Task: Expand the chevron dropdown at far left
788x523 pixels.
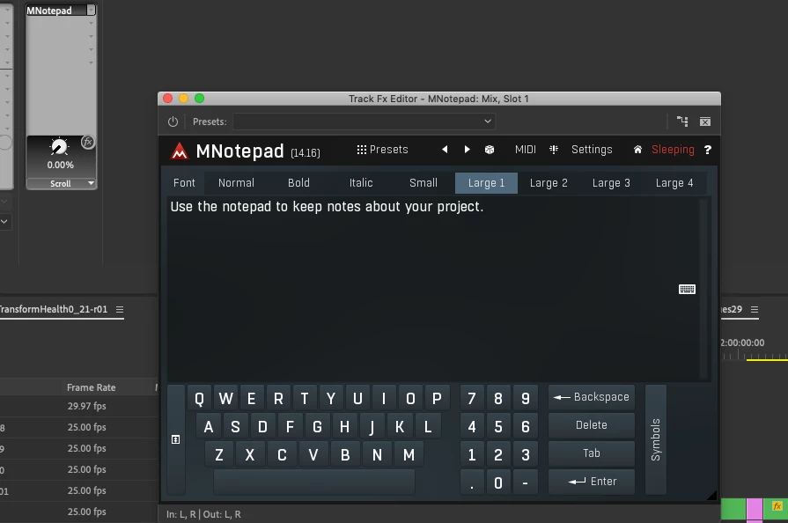Action: pos(4,221)
